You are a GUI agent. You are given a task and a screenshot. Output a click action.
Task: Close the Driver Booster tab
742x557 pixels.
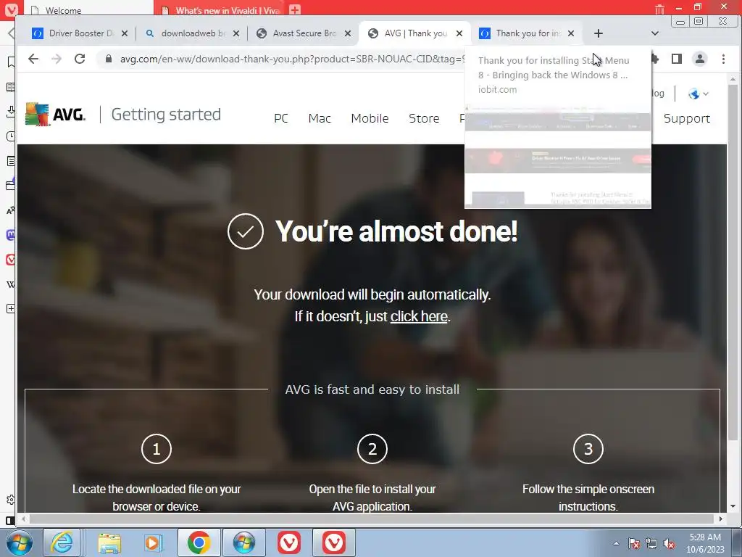coord(125,33)
